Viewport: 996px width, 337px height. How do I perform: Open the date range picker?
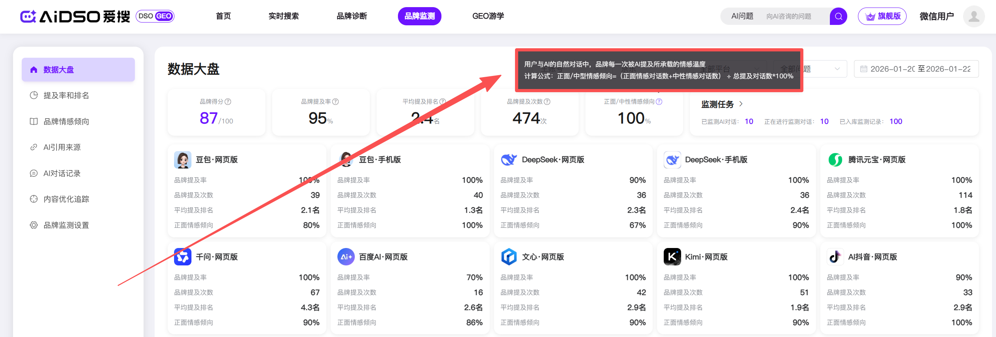[916, 69]
